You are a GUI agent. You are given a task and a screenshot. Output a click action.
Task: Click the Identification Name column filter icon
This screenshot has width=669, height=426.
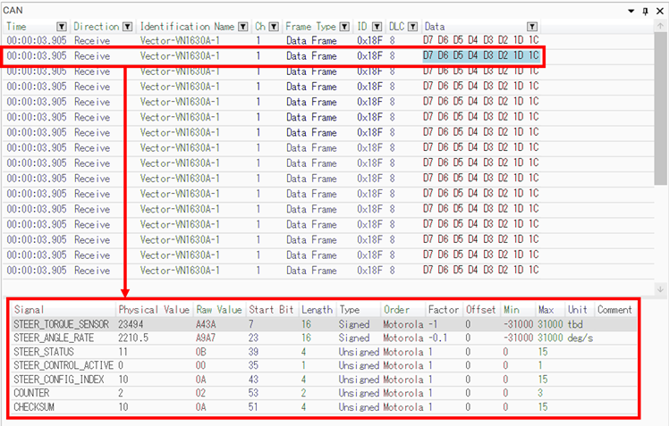(x=243, y=27)
